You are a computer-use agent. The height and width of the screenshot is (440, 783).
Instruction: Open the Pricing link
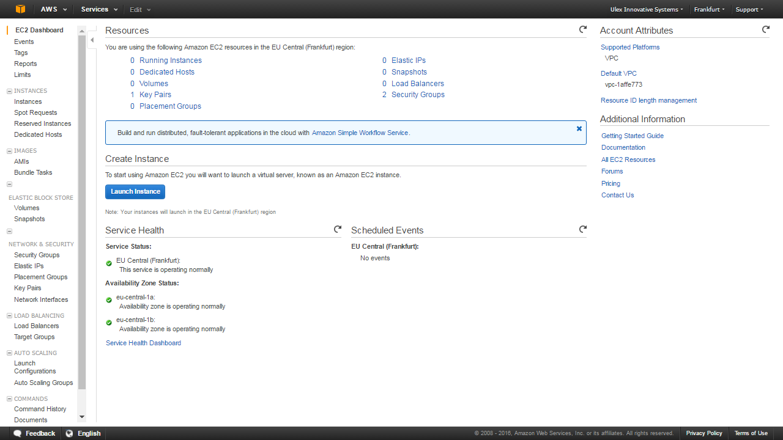(610, 183)
